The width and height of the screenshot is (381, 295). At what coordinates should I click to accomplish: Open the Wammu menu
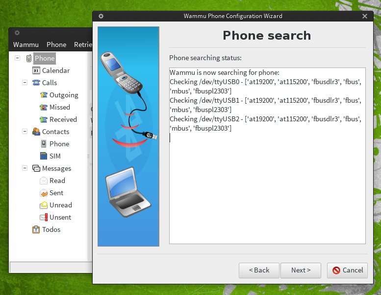25,45
